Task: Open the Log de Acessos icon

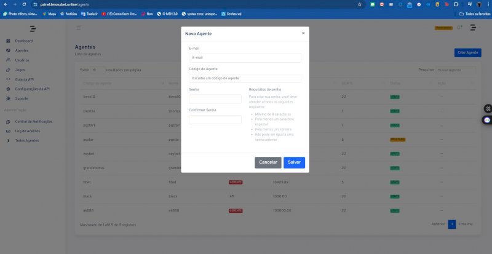Action: (x=8, y=131)
